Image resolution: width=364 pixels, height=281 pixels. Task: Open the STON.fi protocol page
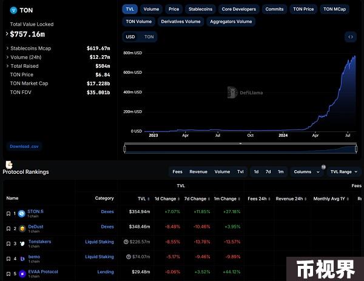(35, 211)
